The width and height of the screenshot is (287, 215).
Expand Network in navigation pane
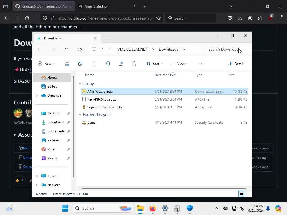point(37,185)
